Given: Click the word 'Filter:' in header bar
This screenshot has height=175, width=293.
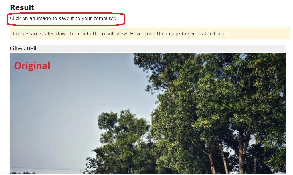Looking at the screenshot, I should pos(17,48).
